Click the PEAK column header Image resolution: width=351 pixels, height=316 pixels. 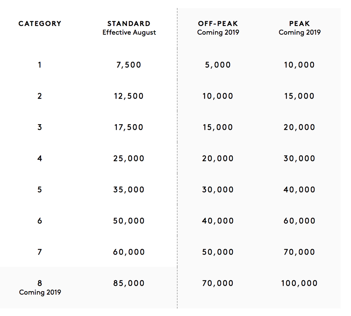[299, 24]
